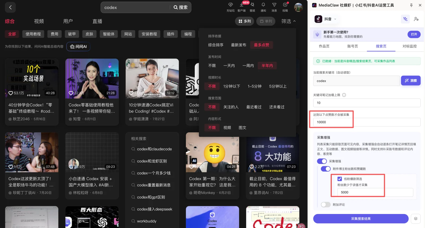
Task: Click the layers icon beside 采集搜索结果
Action: [416, 219]
